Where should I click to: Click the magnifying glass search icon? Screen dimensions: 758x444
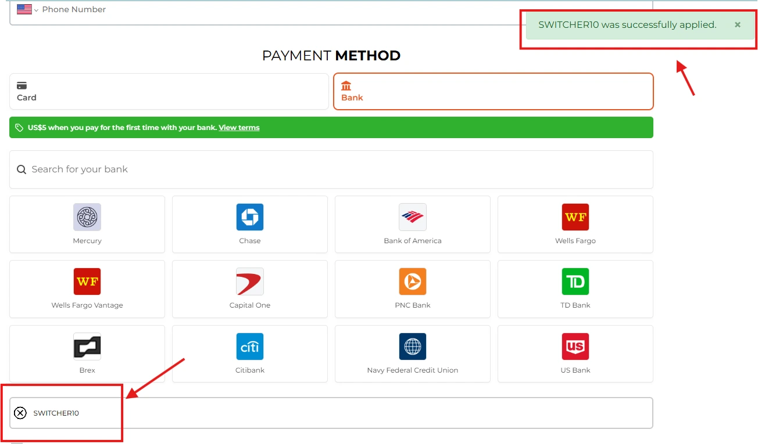(22, 169)
